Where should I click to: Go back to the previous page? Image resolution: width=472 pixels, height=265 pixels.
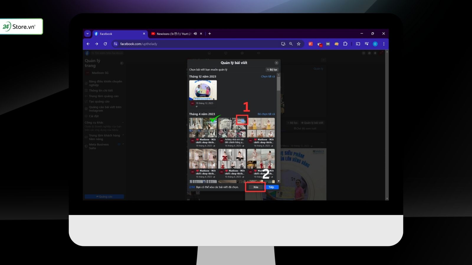[x=88, y=44]
